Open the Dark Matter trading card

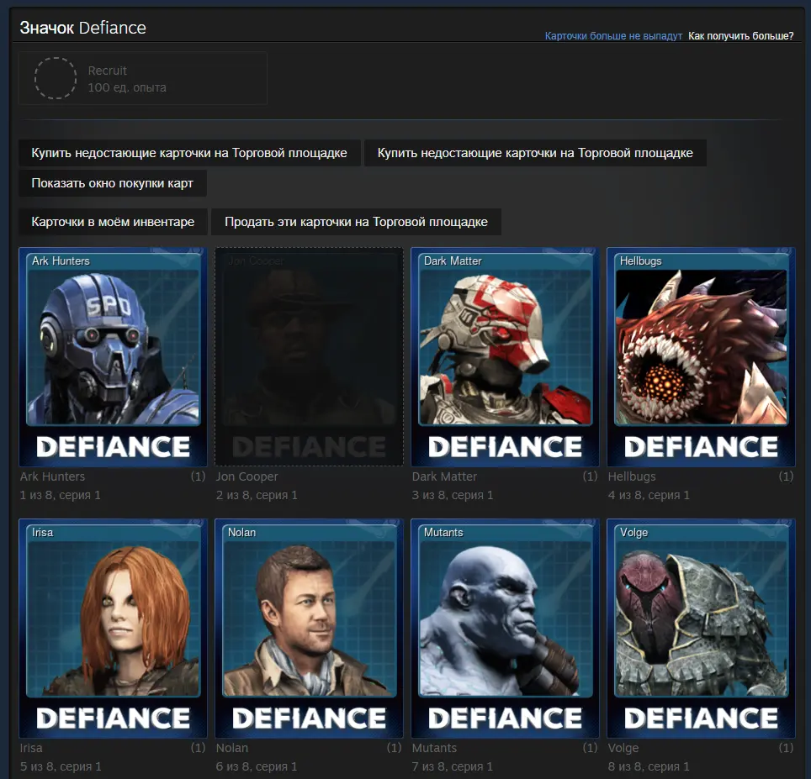[505, 357]
